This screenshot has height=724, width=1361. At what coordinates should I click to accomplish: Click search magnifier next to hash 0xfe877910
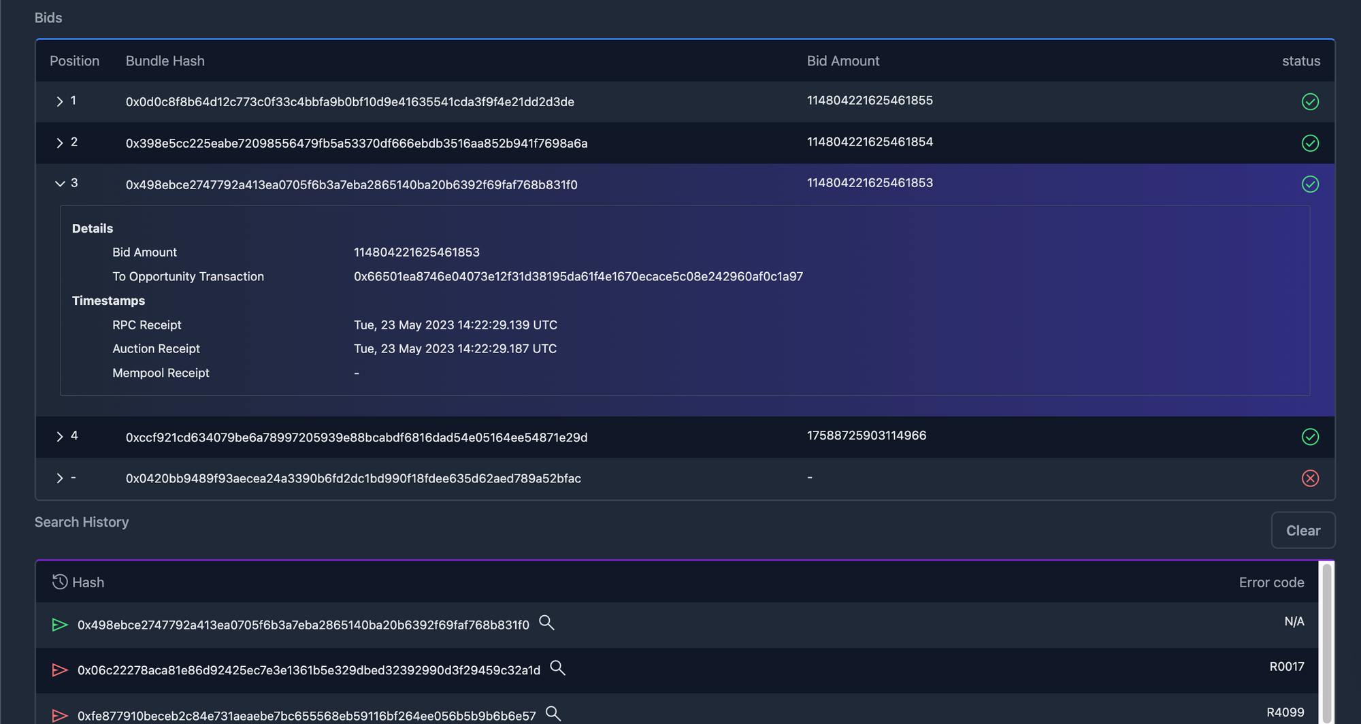click(553, 713)
